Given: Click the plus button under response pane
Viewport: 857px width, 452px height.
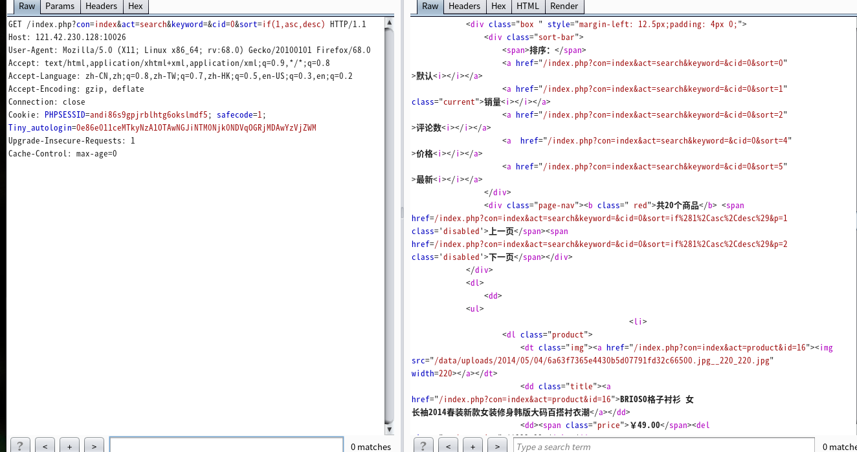Looking at the screenshot, I should point(473,446).
